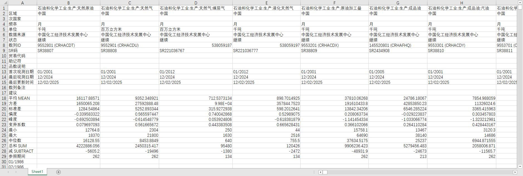This screenshot has height=176, width=523.
Task: Select row 27 header
Action: tap(4, 146)
